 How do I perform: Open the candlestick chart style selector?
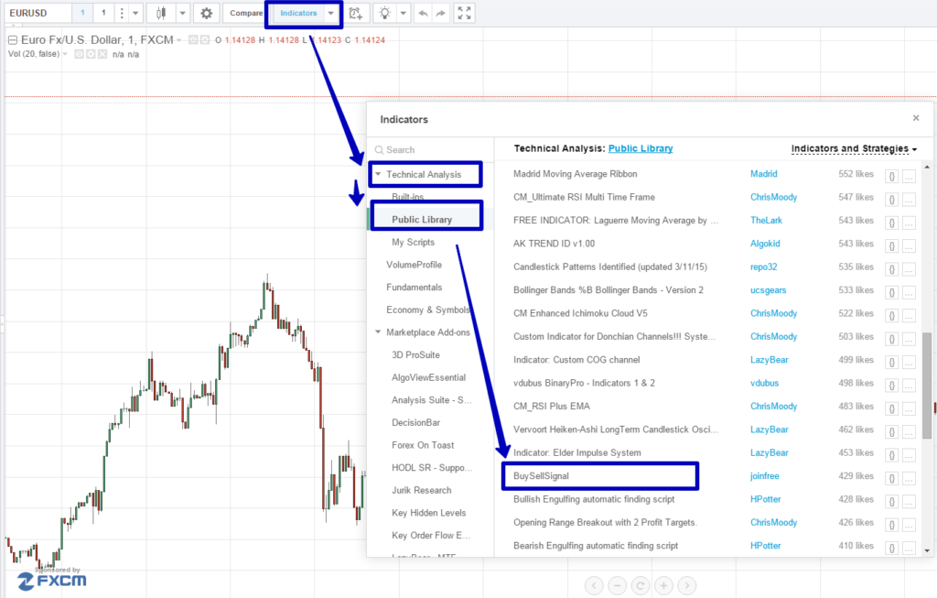click(x=162, y=14)
